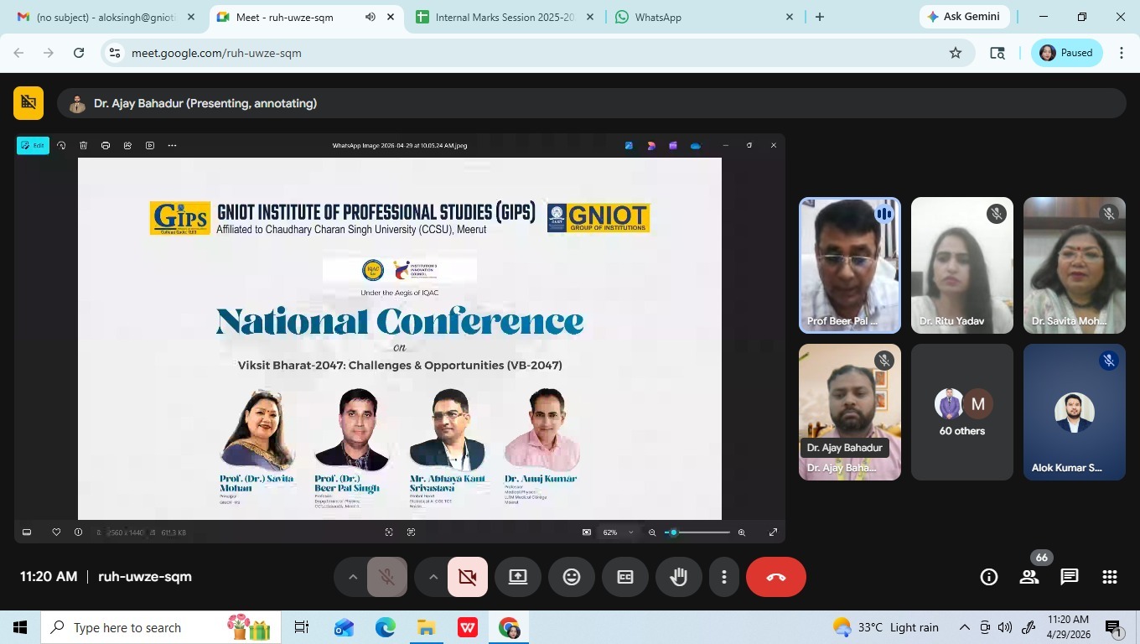
Task: Open the Windows notification center
Action: 1114,627
